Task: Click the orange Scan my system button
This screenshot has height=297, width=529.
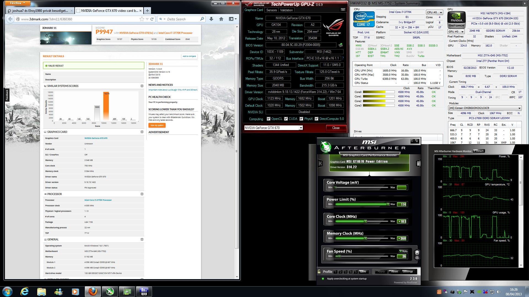Action: [x=157, y=125]
